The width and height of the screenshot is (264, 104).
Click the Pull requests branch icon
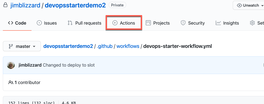pos(70,23)
